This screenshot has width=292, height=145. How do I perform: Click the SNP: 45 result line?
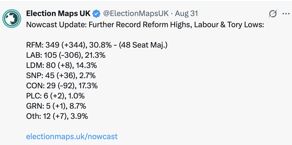[x=61, y=76]
